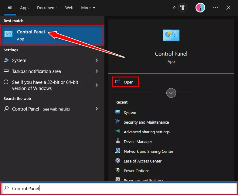
Task: Click the Control Panel title in preview pane
Action: (171, 53)
